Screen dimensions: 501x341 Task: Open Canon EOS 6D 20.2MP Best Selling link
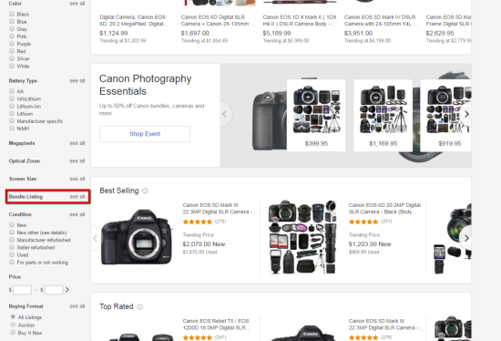(x=385, y=209)
